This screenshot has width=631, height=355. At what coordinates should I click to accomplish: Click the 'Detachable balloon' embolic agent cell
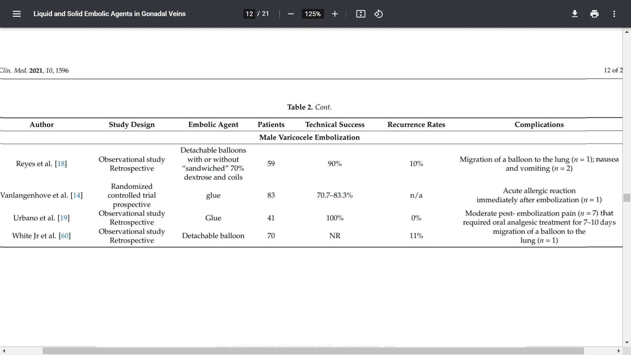coord(213,236)
